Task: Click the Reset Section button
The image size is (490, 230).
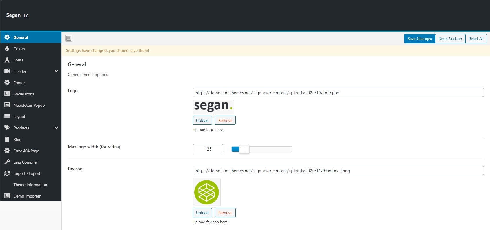Action: tap(450, 39)
